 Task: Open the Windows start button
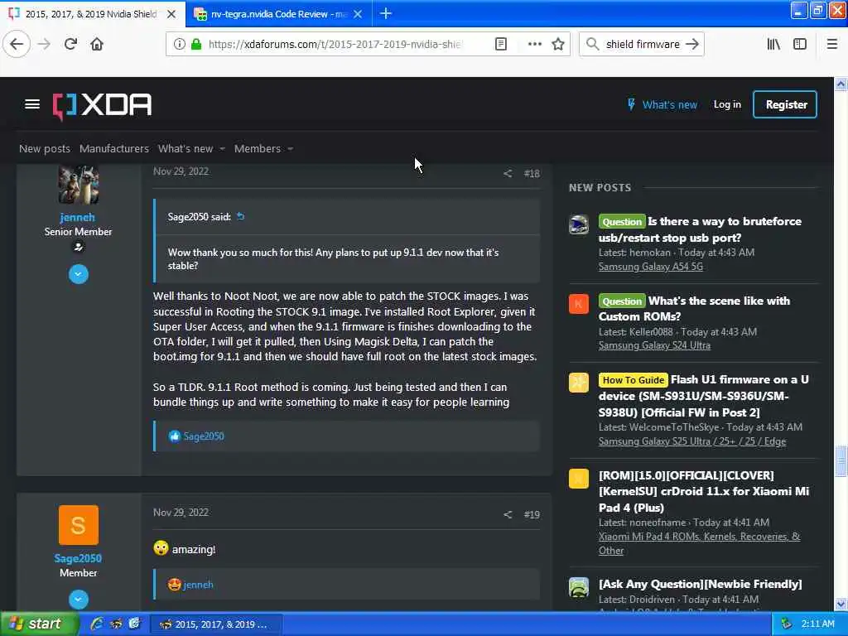[x=38, y=624]
